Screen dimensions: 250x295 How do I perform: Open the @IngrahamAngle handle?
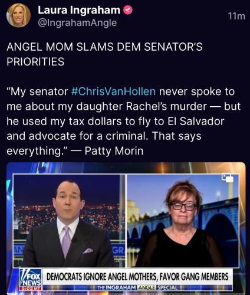pyautogui.click(x=77, y=22)
